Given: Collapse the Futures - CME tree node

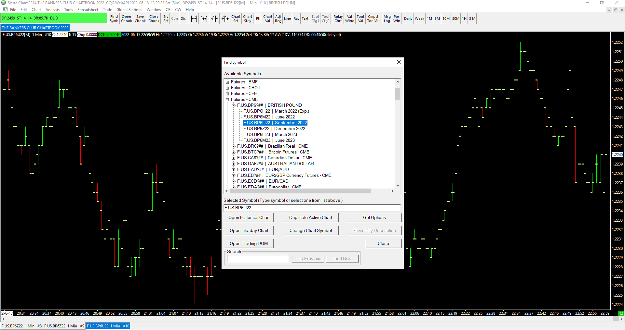Looking at the screenshot, I should point(227,100).
